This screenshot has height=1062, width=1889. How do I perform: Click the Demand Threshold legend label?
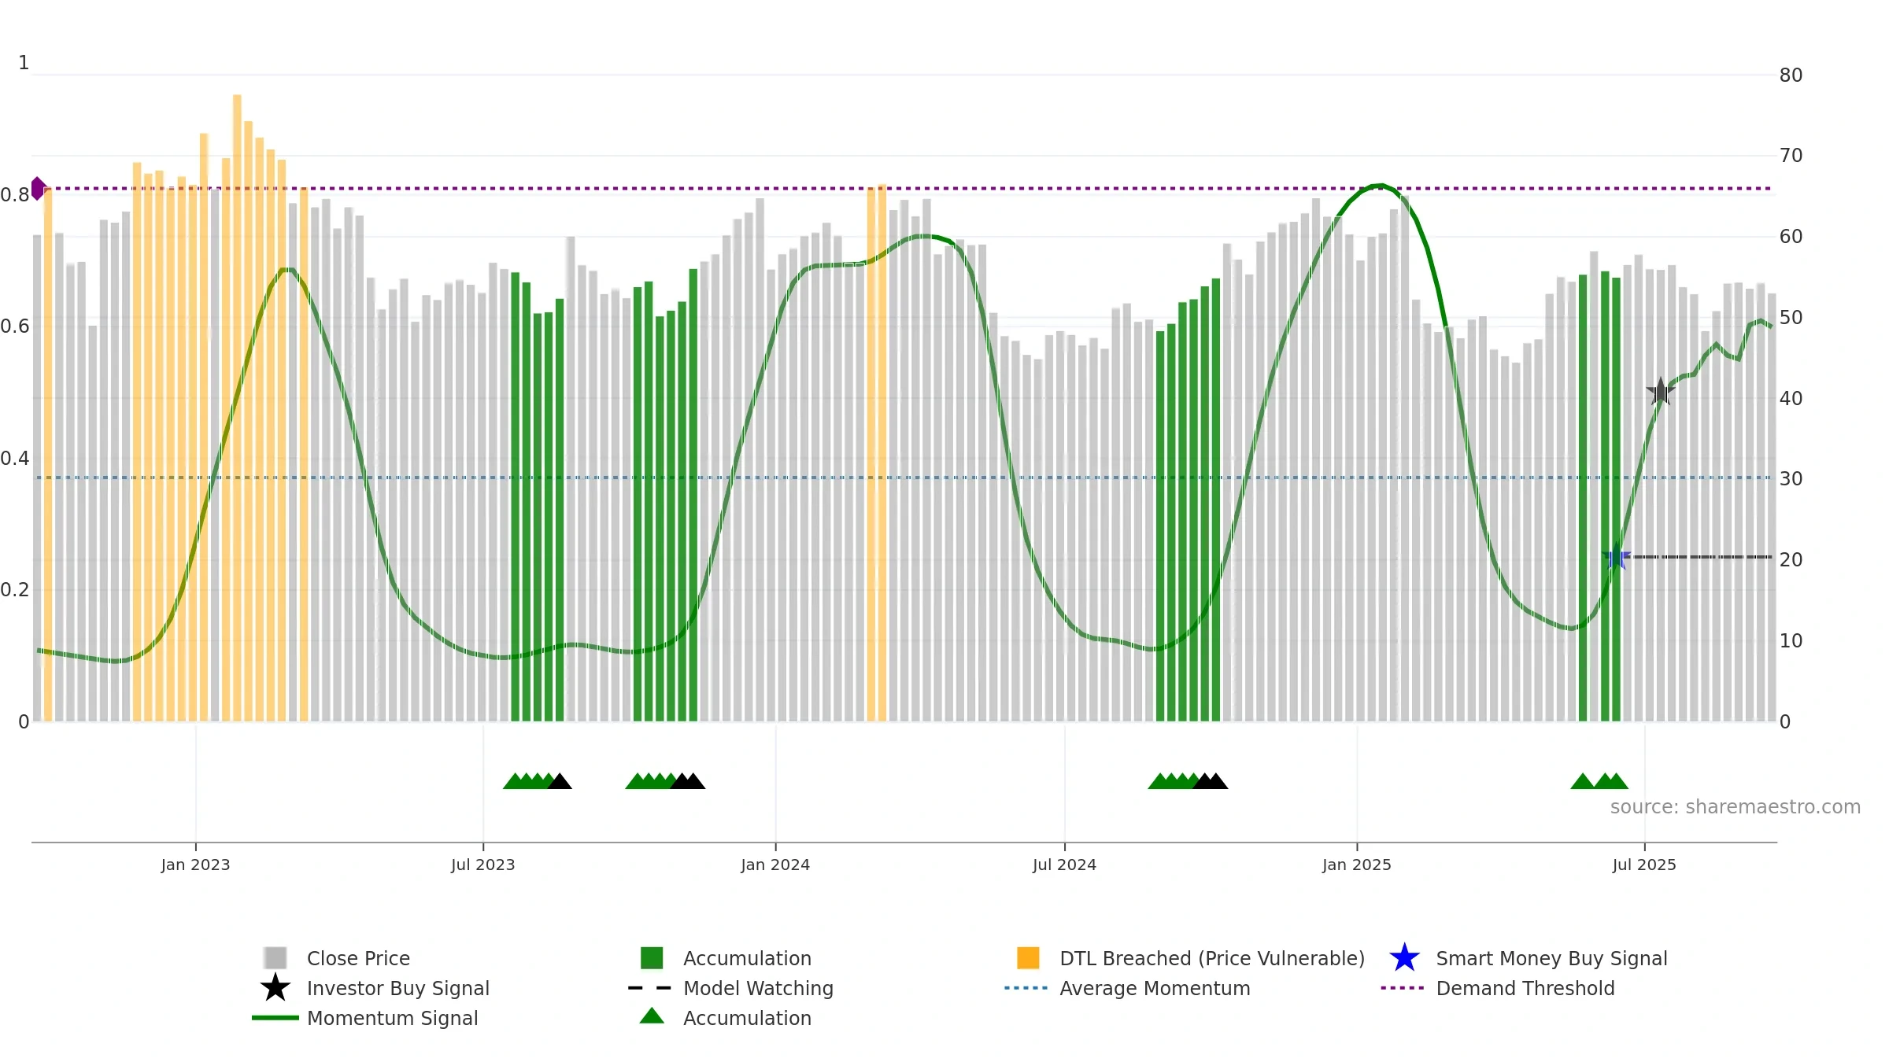tap(1525, 988)
